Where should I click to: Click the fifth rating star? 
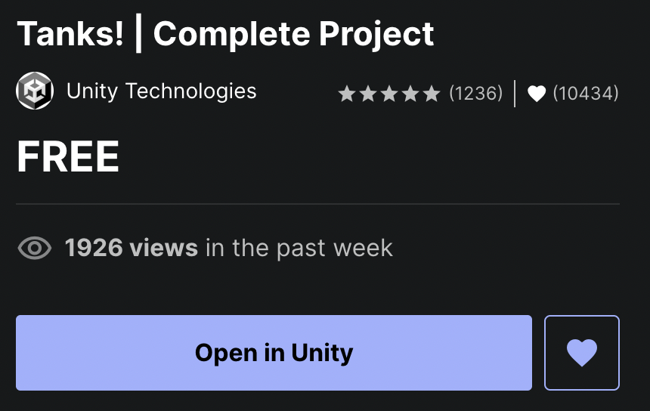pyautogui.click(x=432, y=94)
